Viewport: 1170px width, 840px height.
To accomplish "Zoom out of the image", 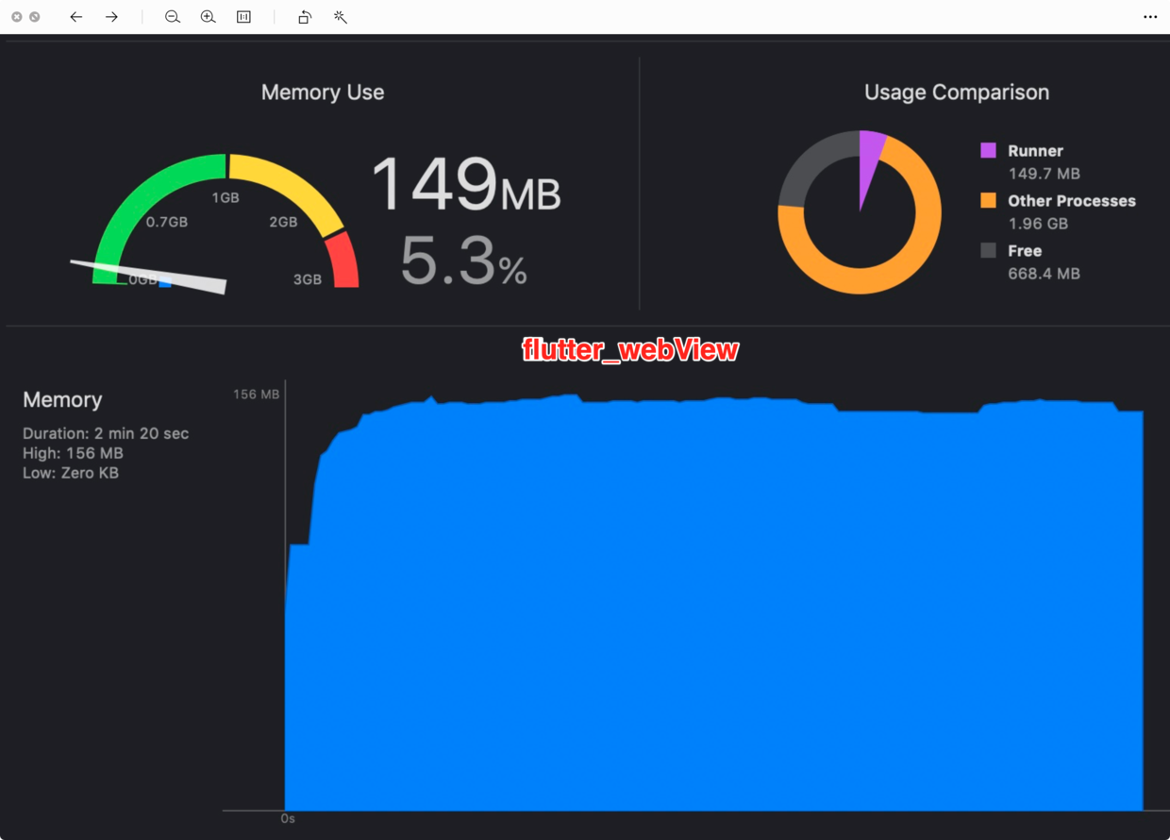I will (173, 17).
